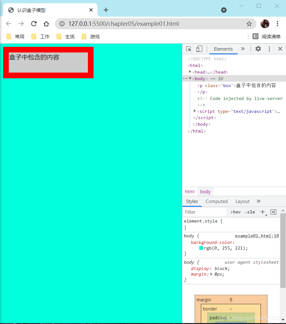Expand the head element node

190,72
